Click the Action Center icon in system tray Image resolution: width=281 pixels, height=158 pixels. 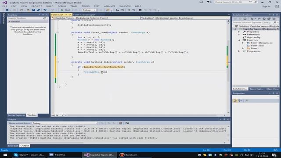tap(274, 155)
